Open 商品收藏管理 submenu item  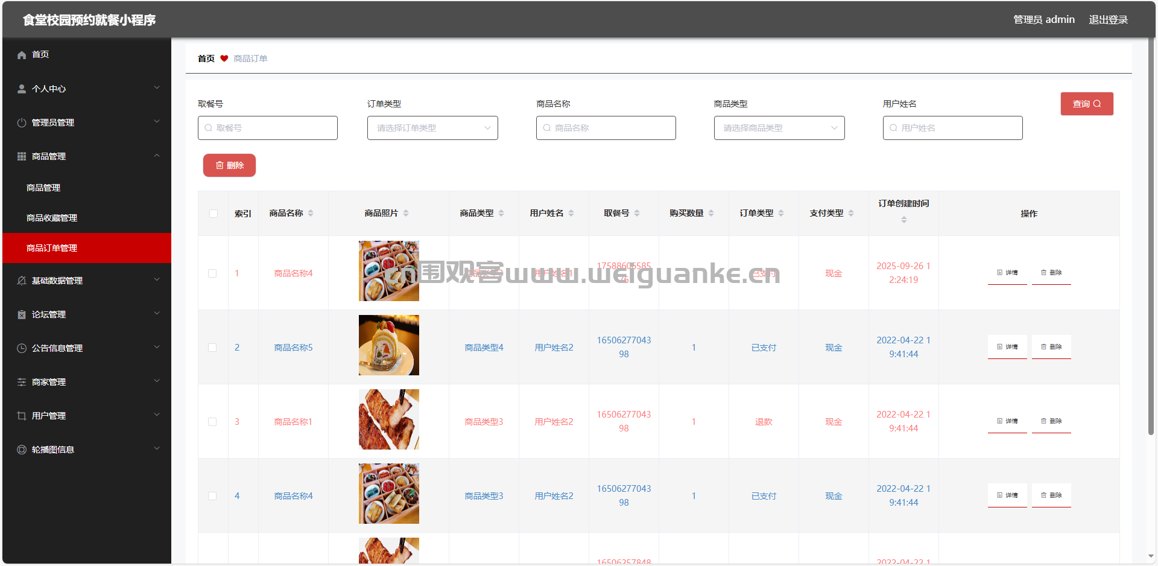[x=87, y=218]
